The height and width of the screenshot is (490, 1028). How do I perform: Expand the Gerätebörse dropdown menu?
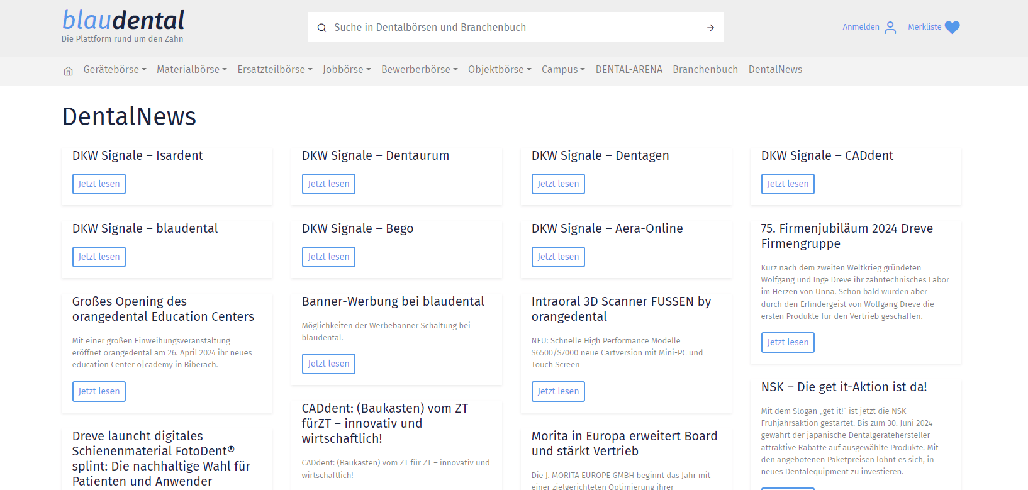click(x=115, y=70)
